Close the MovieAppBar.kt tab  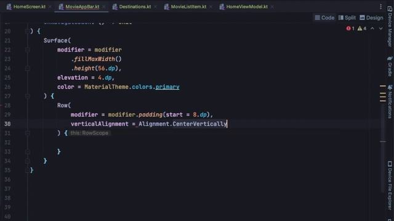coord(104,7)
